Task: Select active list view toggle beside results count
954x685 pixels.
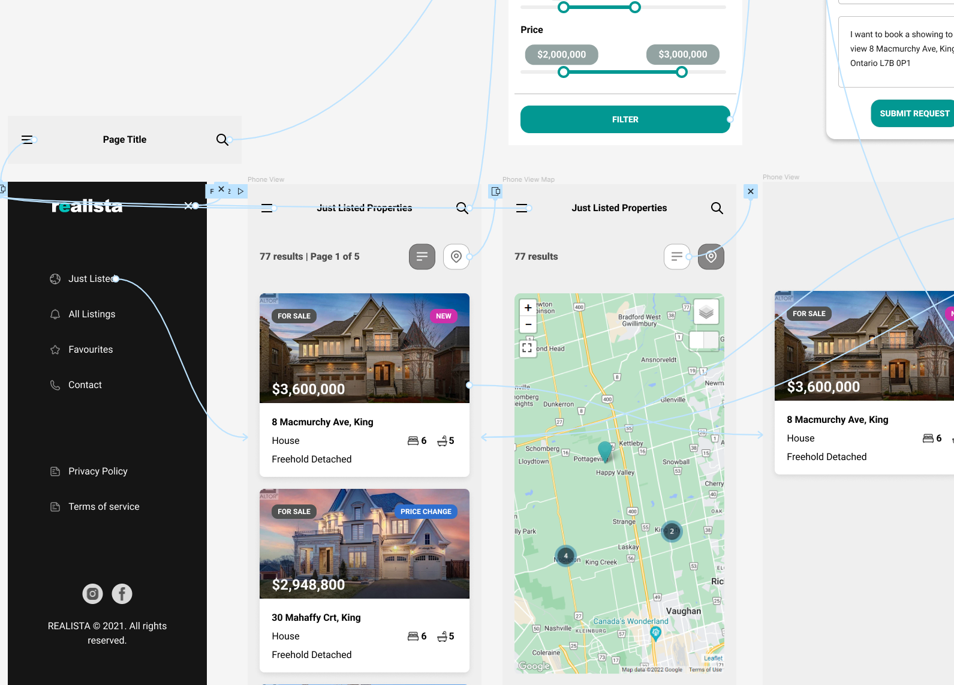Action: (x=422, y=257)
